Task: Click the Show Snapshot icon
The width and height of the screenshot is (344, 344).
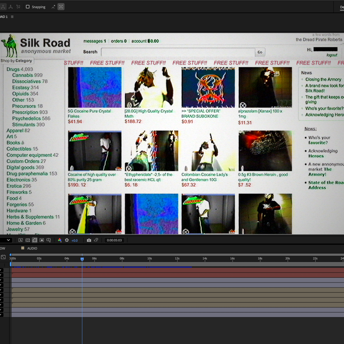Action: coord(96,240)
